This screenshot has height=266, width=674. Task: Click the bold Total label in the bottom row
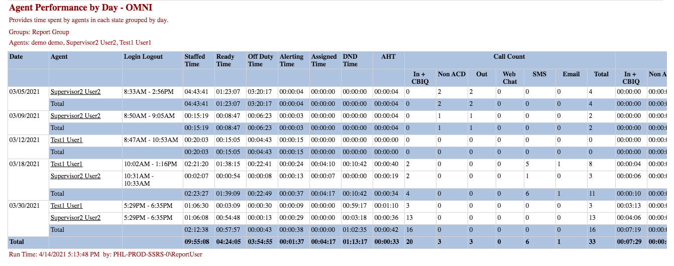tap(17, 242)
